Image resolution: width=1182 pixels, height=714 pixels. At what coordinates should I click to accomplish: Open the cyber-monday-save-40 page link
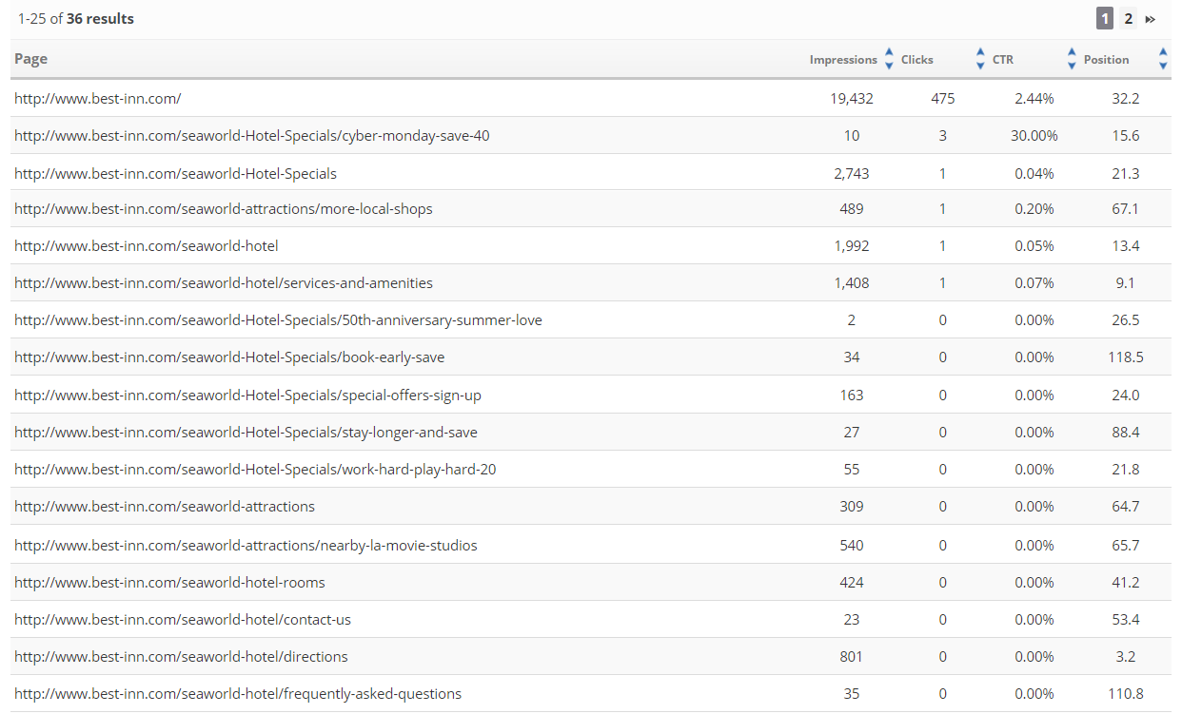[x=252, y=136]
